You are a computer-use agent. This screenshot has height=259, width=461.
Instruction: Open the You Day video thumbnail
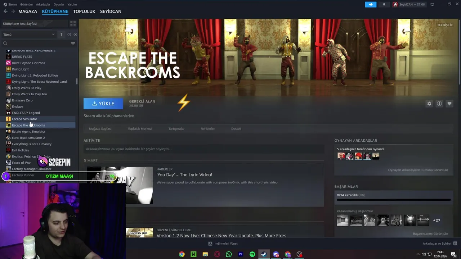click(120, 185)
